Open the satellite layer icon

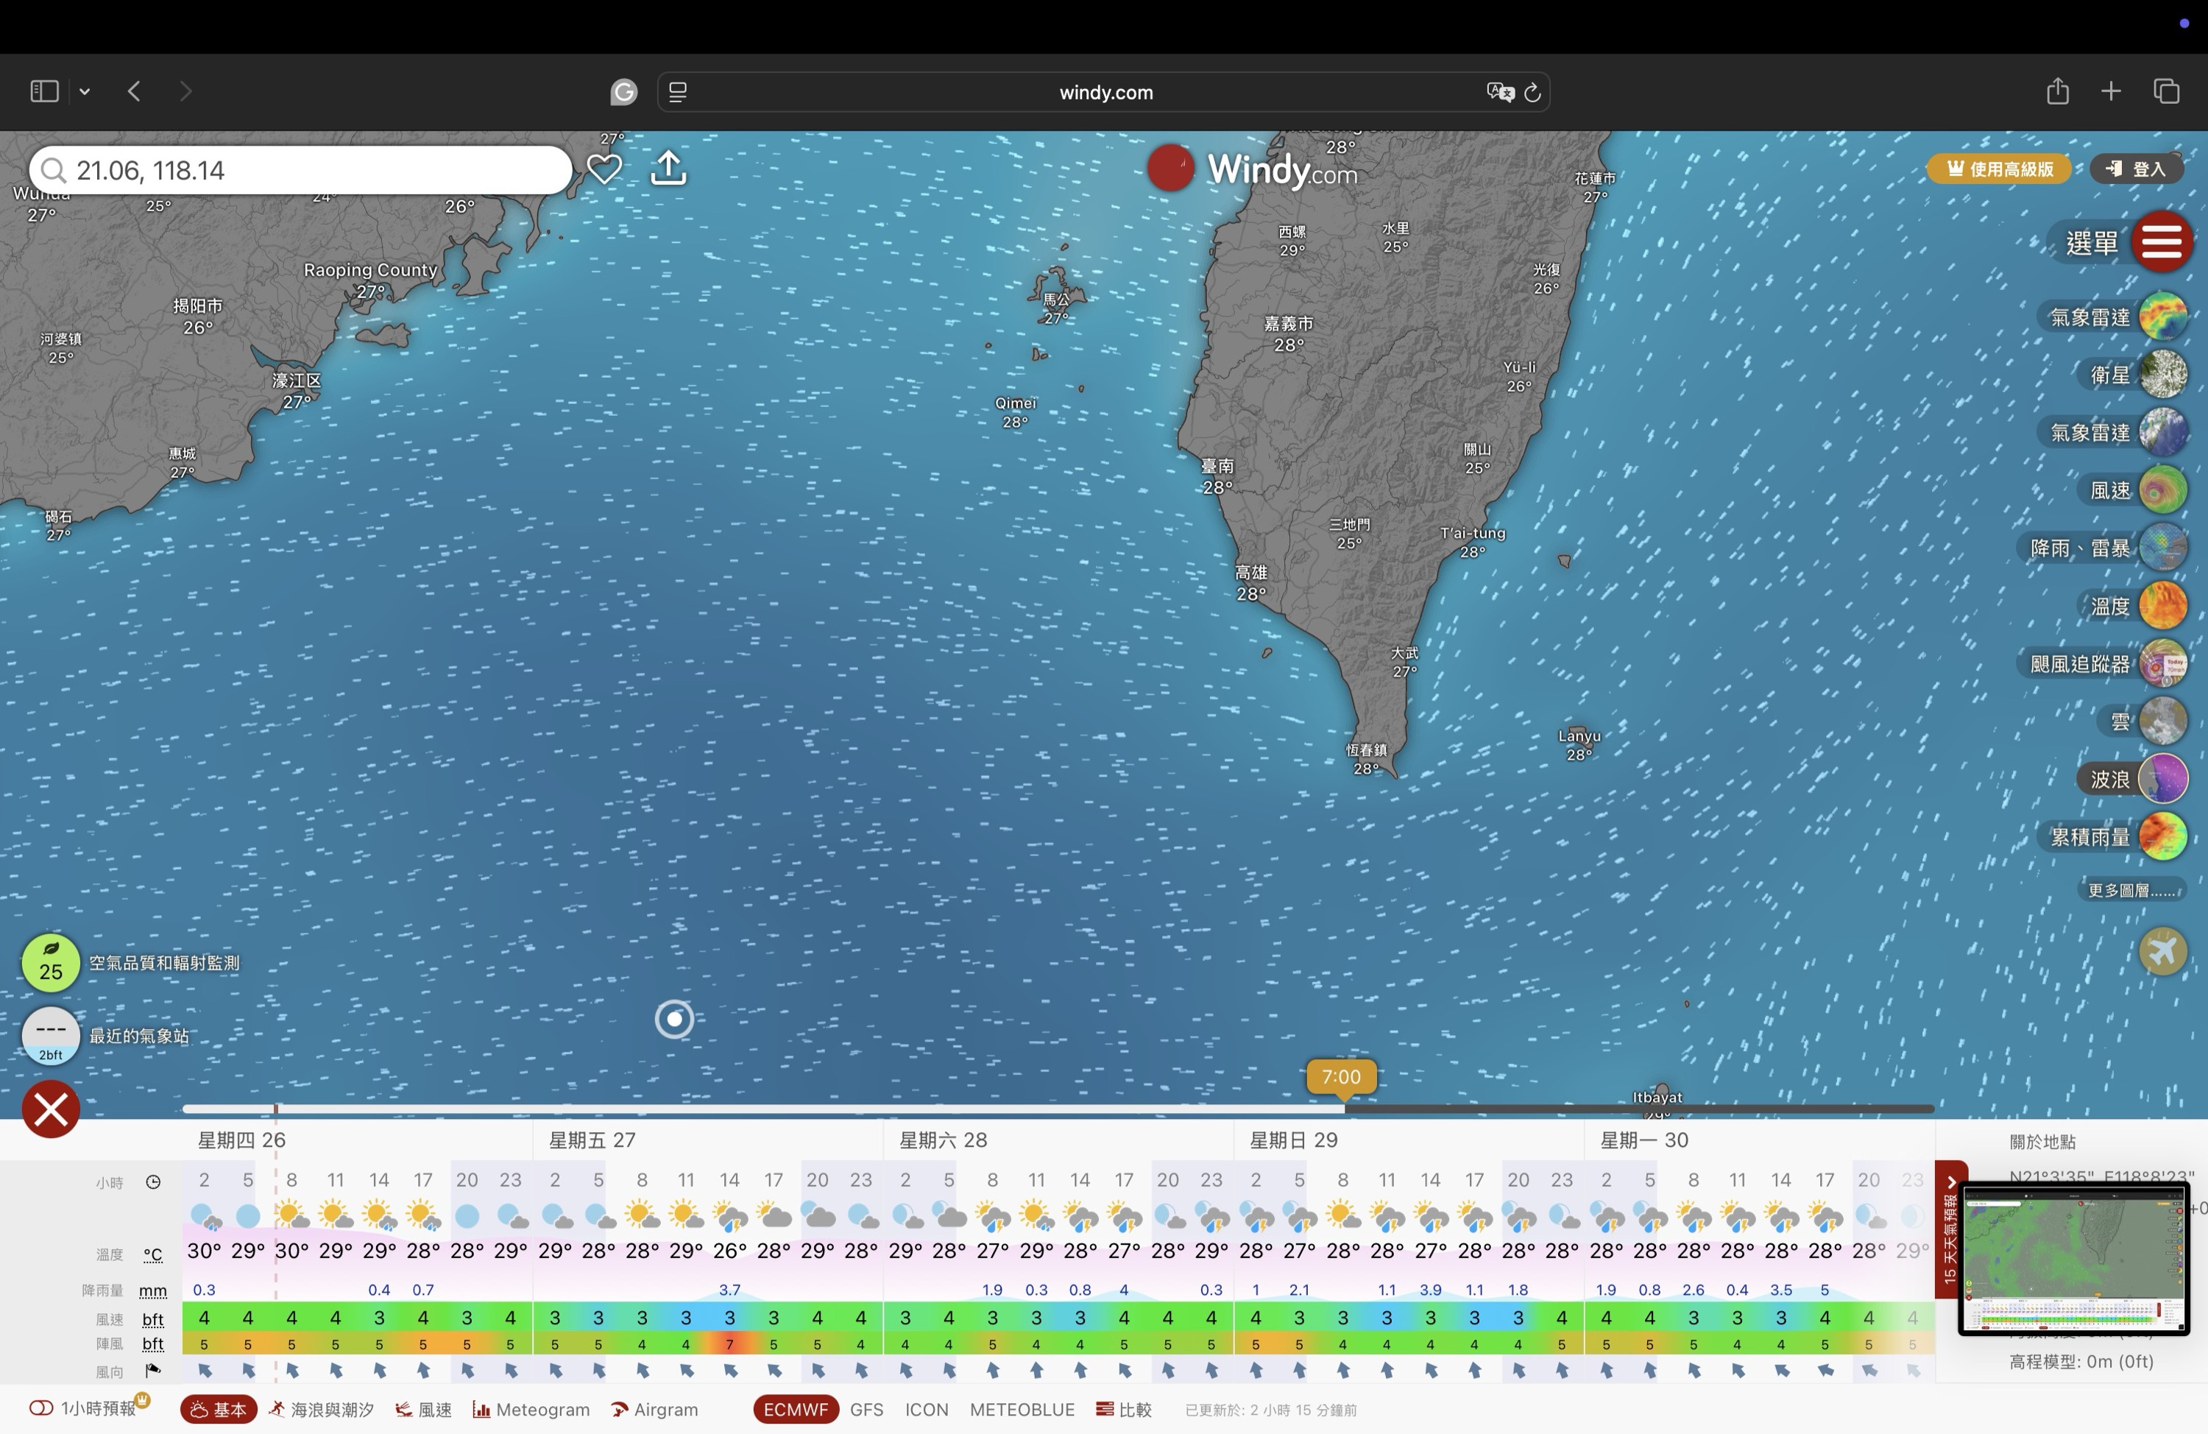pos(2162,375)
